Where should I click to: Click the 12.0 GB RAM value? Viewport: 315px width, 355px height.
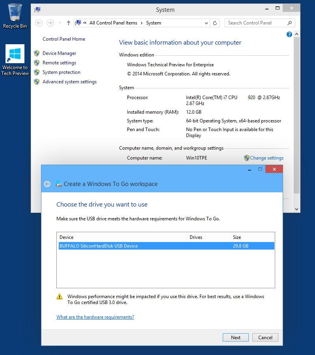tap(194, 112)
